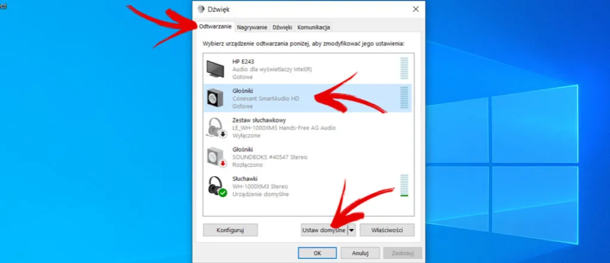
Task: Select the "HP E243" device name
Action: (243, 61)
